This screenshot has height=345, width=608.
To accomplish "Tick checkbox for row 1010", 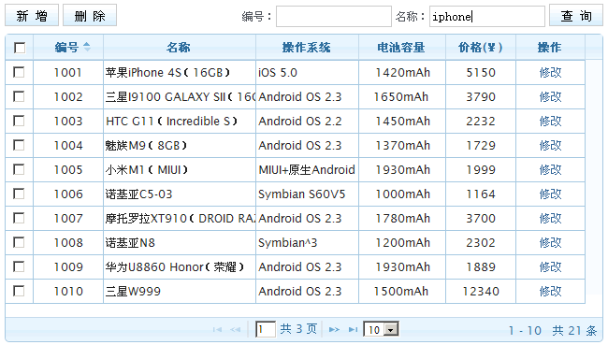I will [x=19, y=291].
